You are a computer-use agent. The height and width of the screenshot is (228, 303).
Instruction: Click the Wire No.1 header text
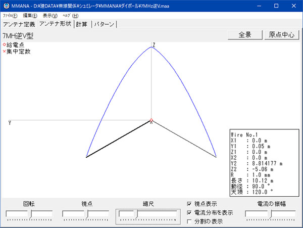[244, 135]
